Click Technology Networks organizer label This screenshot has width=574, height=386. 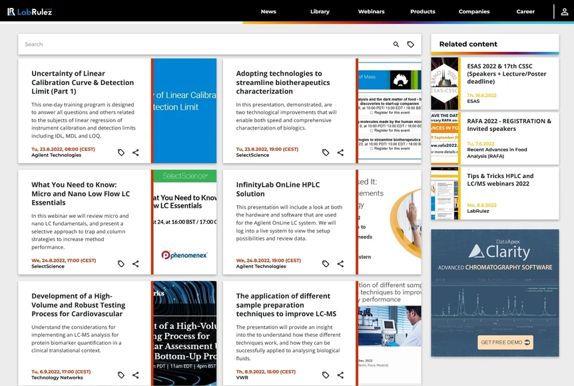coord(57,377)
